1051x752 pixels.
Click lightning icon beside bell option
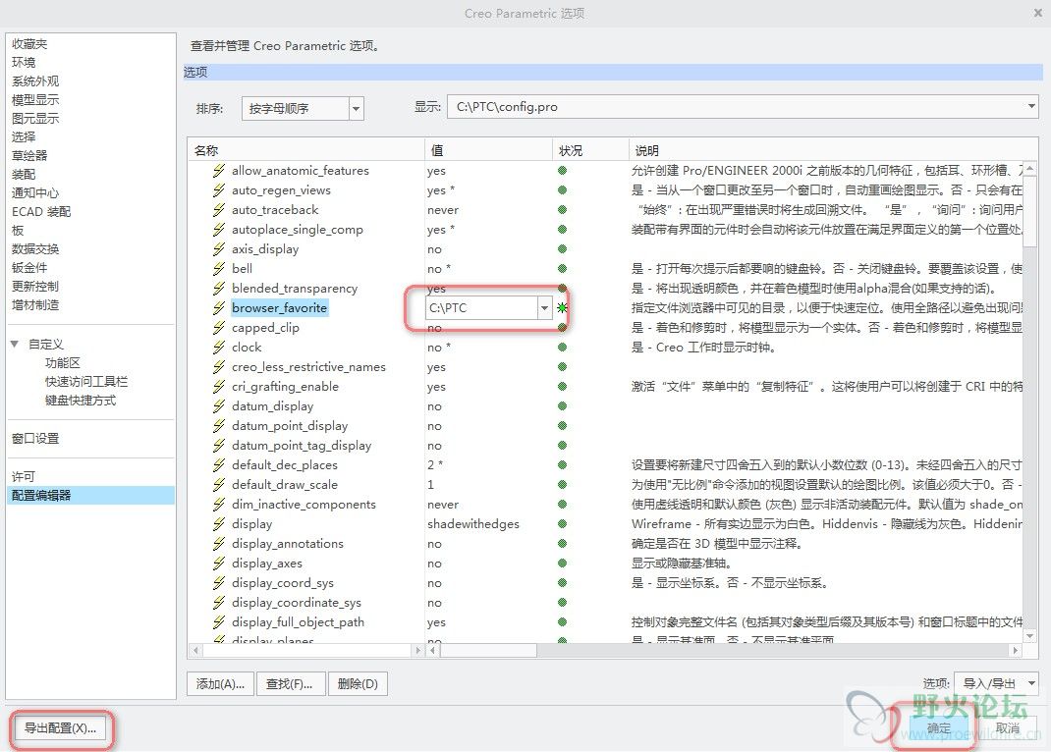pyautogui.click(x=218, y=269)
